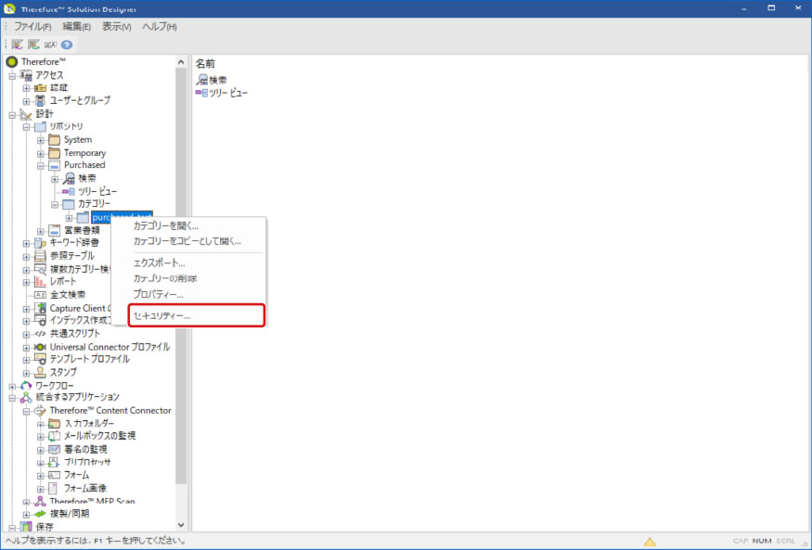Expand the 入力フォルダー node
The height and width of the screenshot is (550, 812).
[x=41, y=424]
